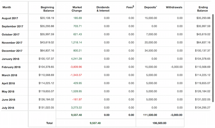Screen dimensions: 215x128
Task: Click the -3,809.96 market change value
Action: tap(76, 67)
